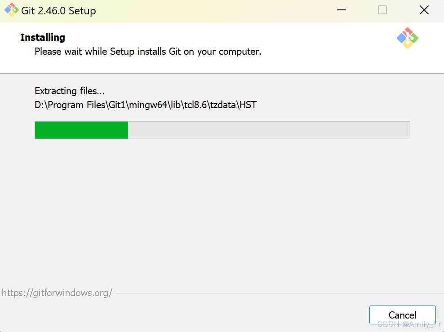
Task: Click the 'Git 2.46.0 Setup' window title
Action: (x=58, y=11)
